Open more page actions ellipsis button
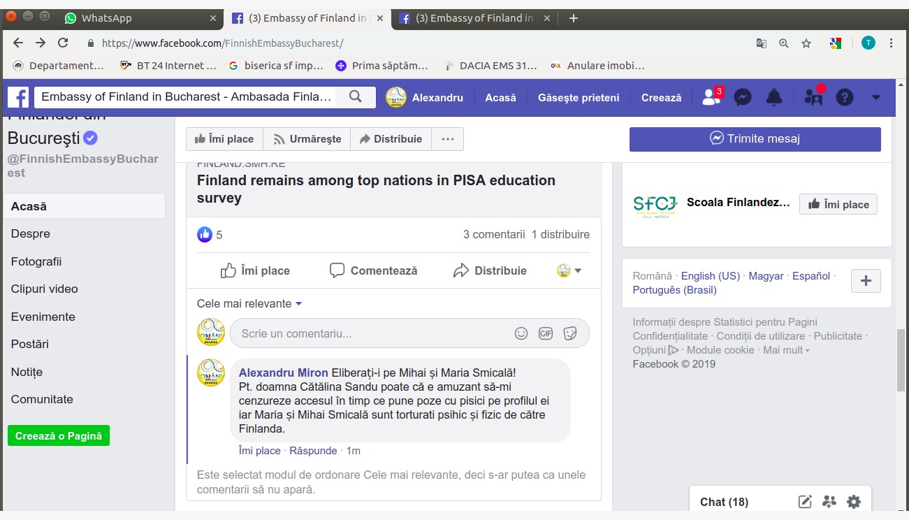909x520 pixels. pyautogui.click(x=448, y=139)
